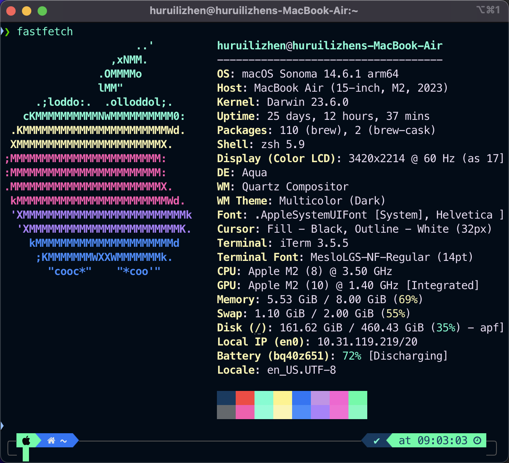The height and width of the screenshot is (463, 509).
Task: Click the prompt time at 09:03:03
Action: tap(433, 441)
